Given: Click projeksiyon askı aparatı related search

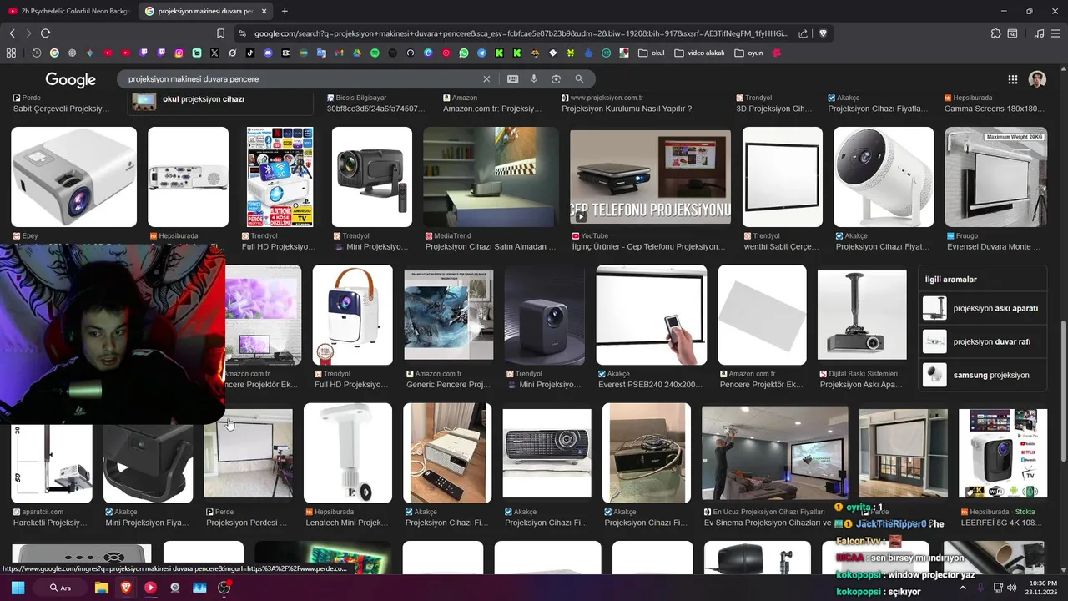Looking at the screenshot, I should 983,308.
